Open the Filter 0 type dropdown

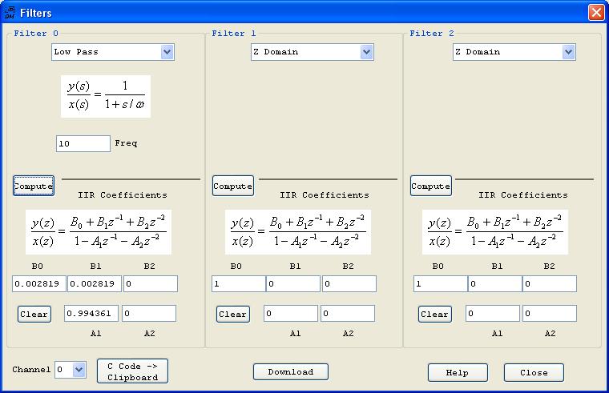[112, 52]
